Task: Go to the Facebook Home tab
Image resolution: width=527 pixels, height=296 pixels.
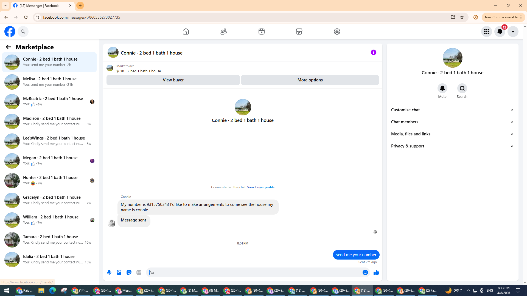Action: [x=186, y=32]
